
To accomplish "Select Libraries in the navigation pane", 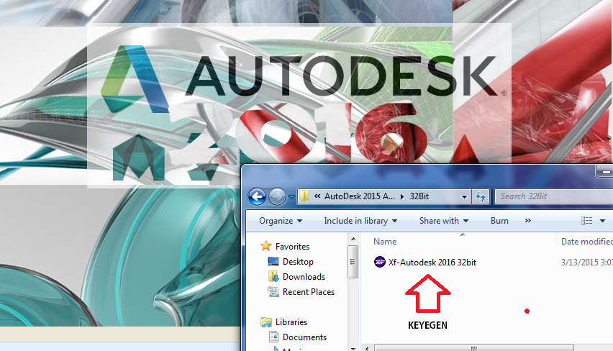I will (x=291, y=322).
